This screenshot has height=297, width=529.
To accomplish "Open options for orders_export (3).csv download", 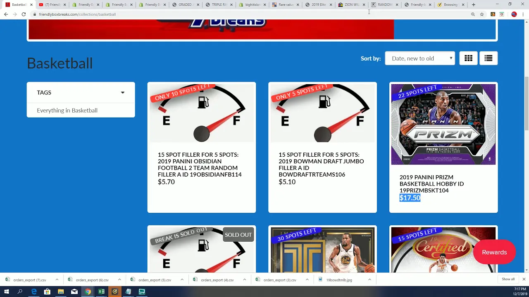I will tap(307, 280).
